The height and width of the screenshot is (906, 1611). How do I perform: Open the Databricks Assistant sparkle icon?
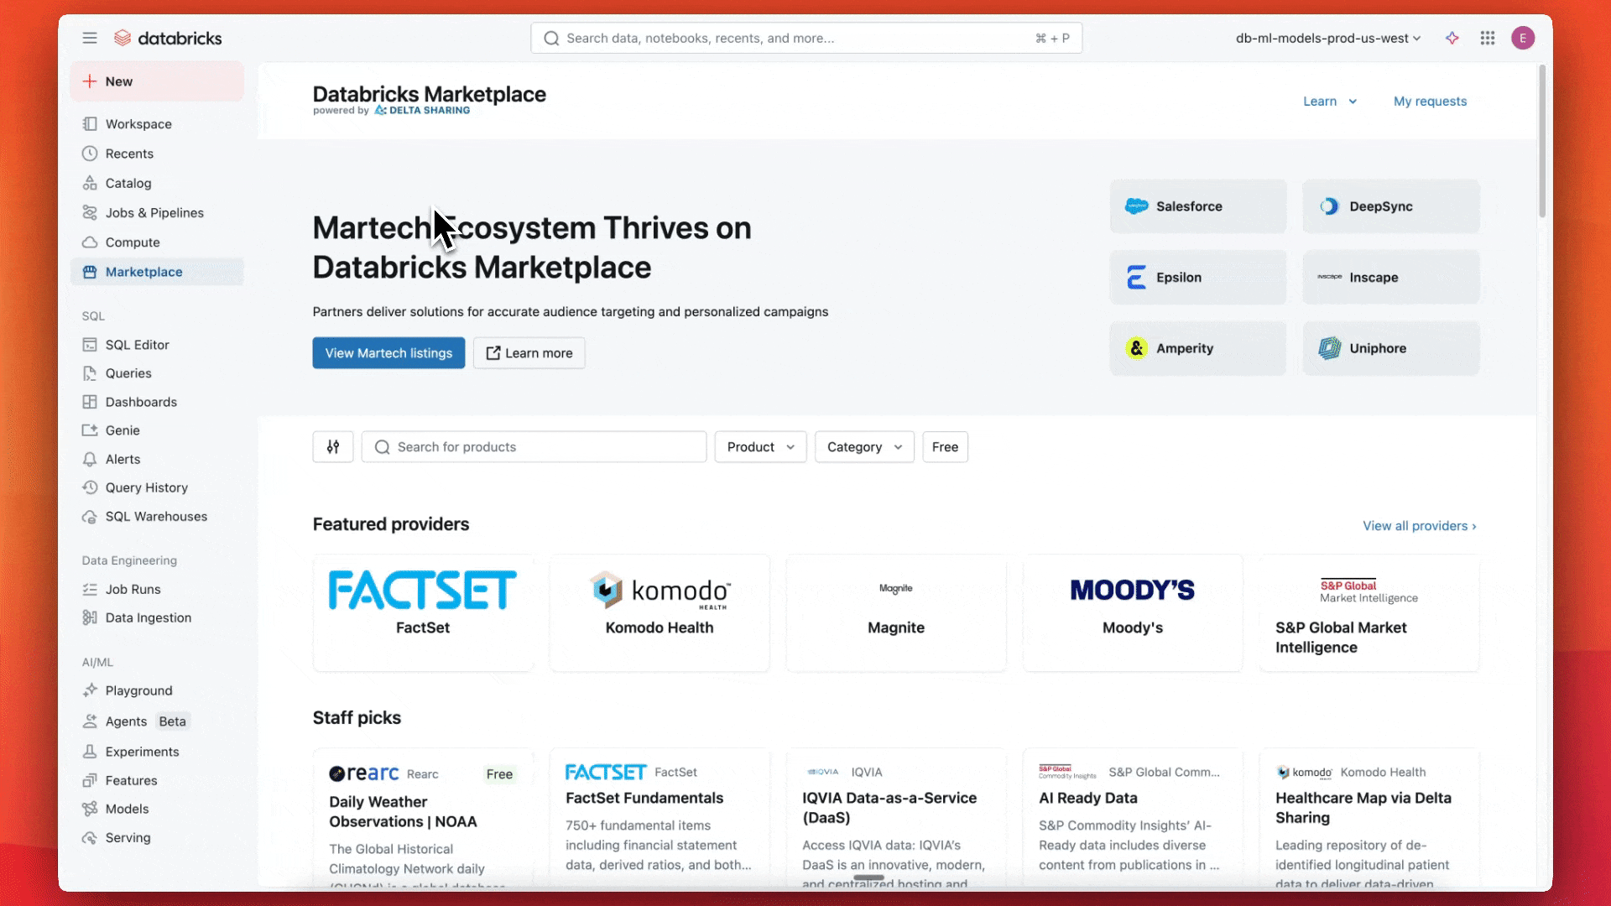[x=1452, y=38]
